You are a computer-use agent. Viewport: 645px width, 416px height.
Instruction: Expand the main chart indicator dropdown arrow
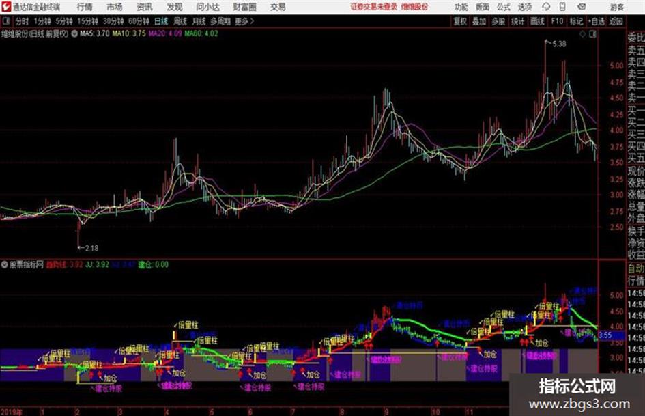pyautogui.click(x=74, y=33)
